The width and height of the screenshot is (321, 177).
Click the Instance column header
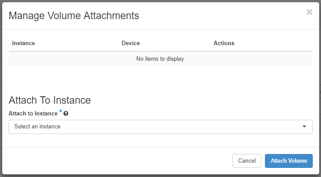point(23,43)
